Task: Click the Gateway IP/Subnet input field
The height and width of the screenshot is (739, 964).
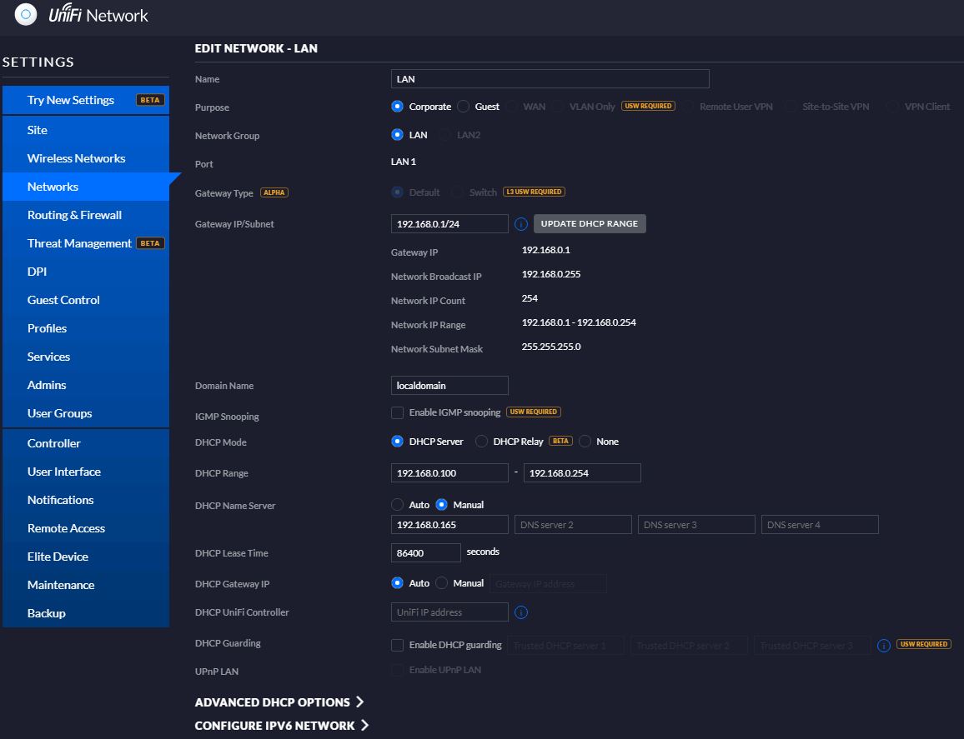Action: coord(449,223)
